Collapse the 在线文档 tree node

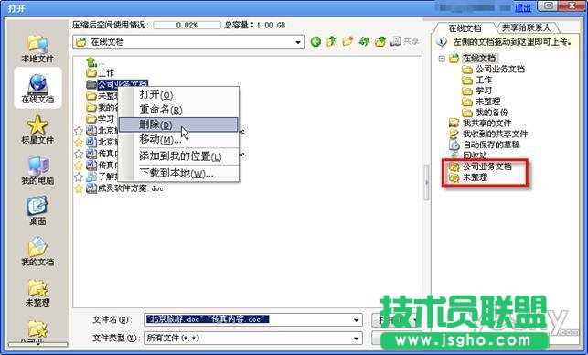[442, 59]
